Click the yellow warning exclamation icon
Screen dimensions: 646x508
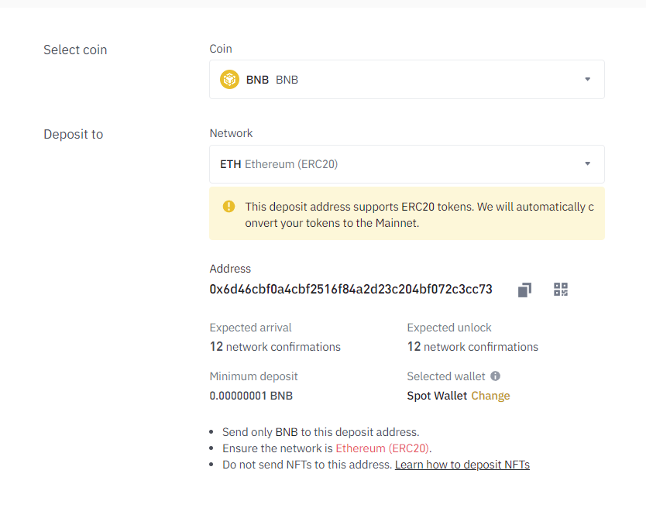coord(229,206)
